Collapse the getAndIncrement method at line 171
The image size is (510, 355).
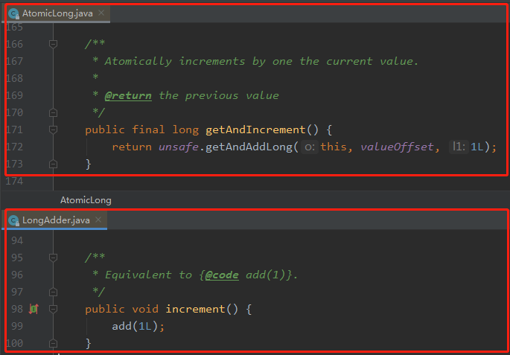click(53, 129)
